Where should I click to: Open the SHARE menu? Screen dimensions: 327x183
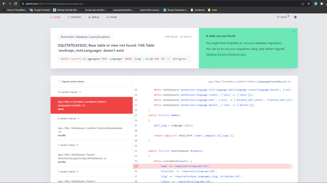pos(111,17)
